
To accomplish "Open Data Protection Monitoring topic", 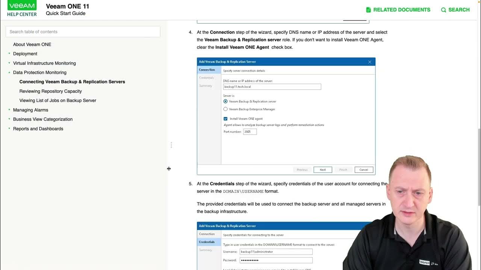I will [40, 72].
